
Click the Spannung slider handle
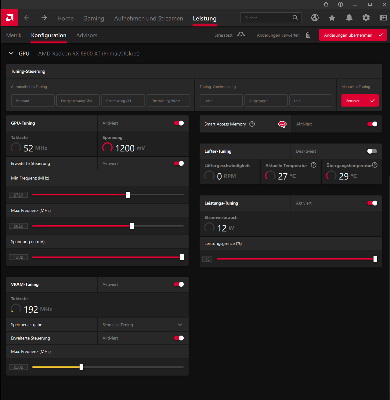(x=182, y=257)
